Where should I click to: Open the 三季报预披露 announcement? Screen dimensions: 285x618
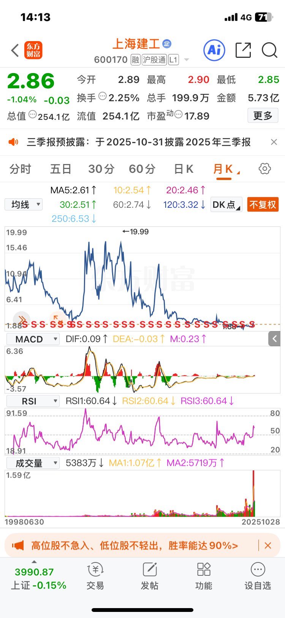pyautogui.click(x=139, y=142)
